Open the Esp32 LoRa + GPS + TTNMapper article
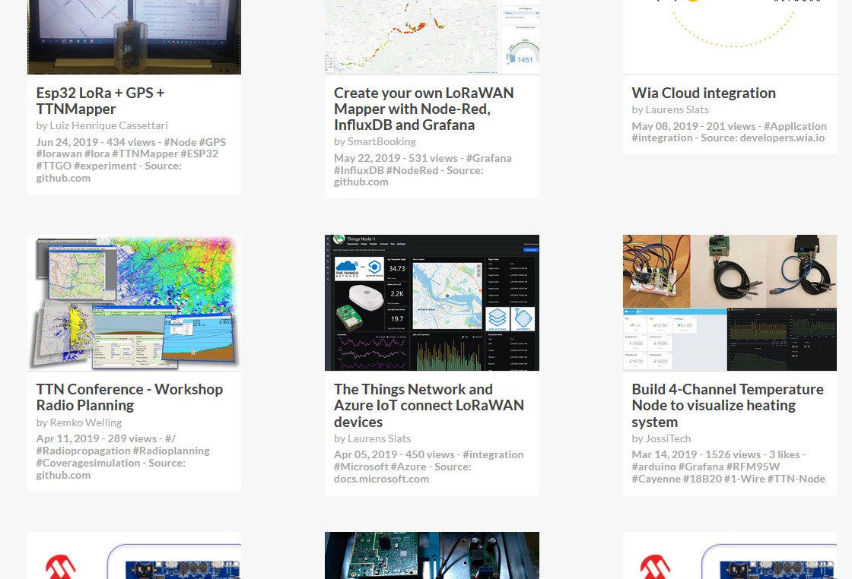Viewport: 852px width, 579px height. pyautogui.click(x=100, y=101)
